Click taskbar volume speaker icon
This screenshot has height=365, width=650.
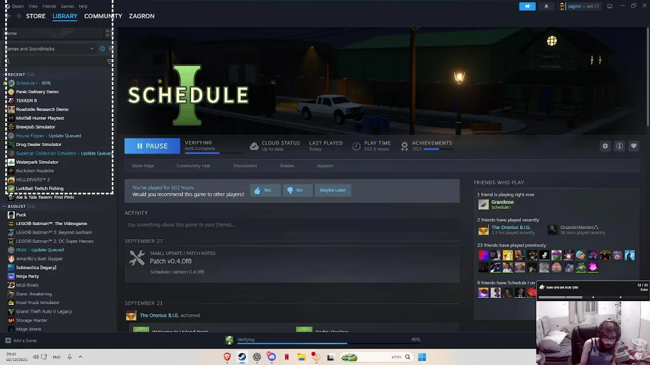click(x=36, y=357)
